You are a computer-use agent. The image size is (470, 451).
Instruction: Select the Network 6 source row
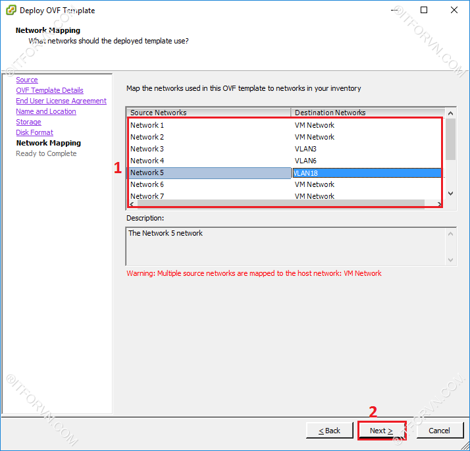[147, 184]
